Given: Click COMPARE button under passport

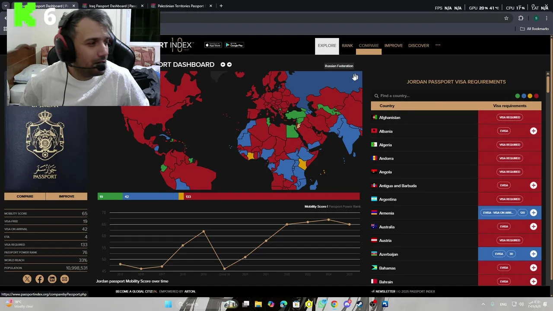Looking at the screenshot, I should pos(25,197).
